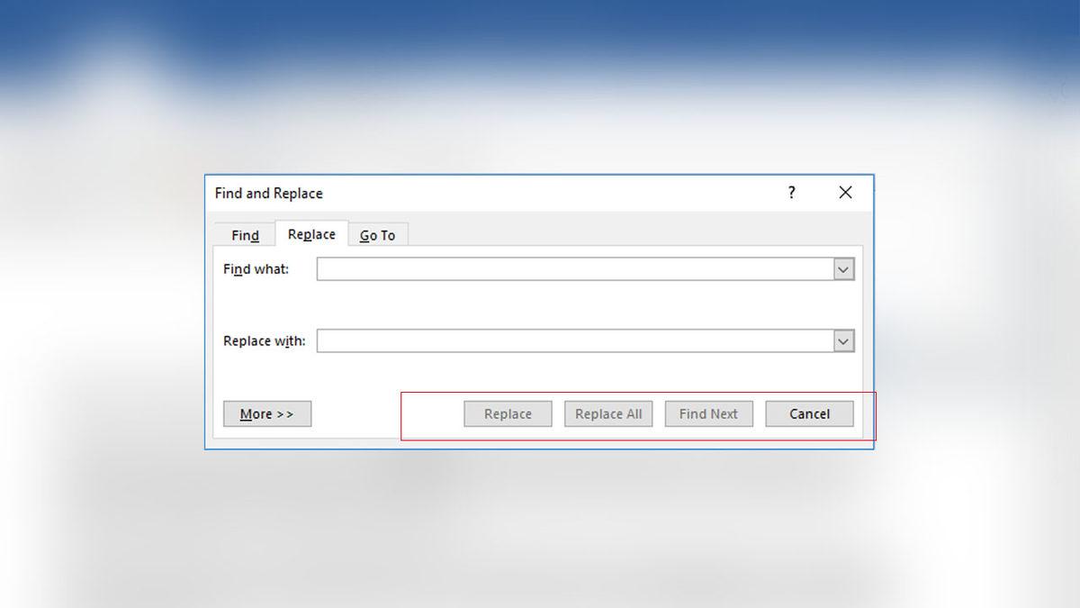1080x608 pixels.
Task: Click the "Replace with:" label
Action: (264, 341)
